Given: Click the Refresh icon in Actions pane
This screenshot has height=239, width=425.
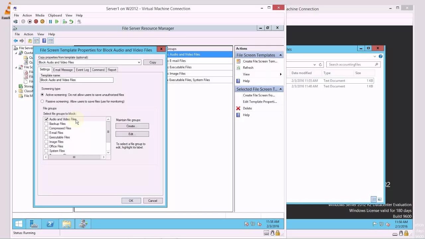Looking at the screenshot, I should (x=238, y=68).
